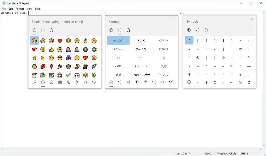
Task: Switch to the Omega Symbols tab in Kaomoji panel
Action: coord(128,30)
